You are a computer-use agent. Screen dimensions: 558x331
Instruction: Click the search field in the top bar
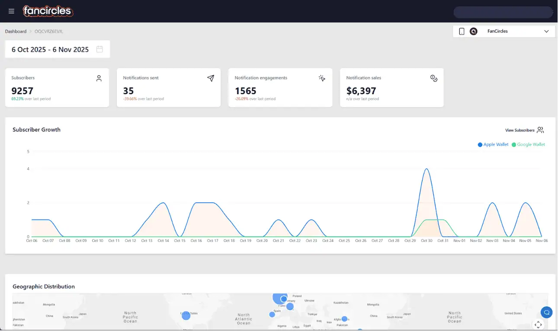click(503, 12)
